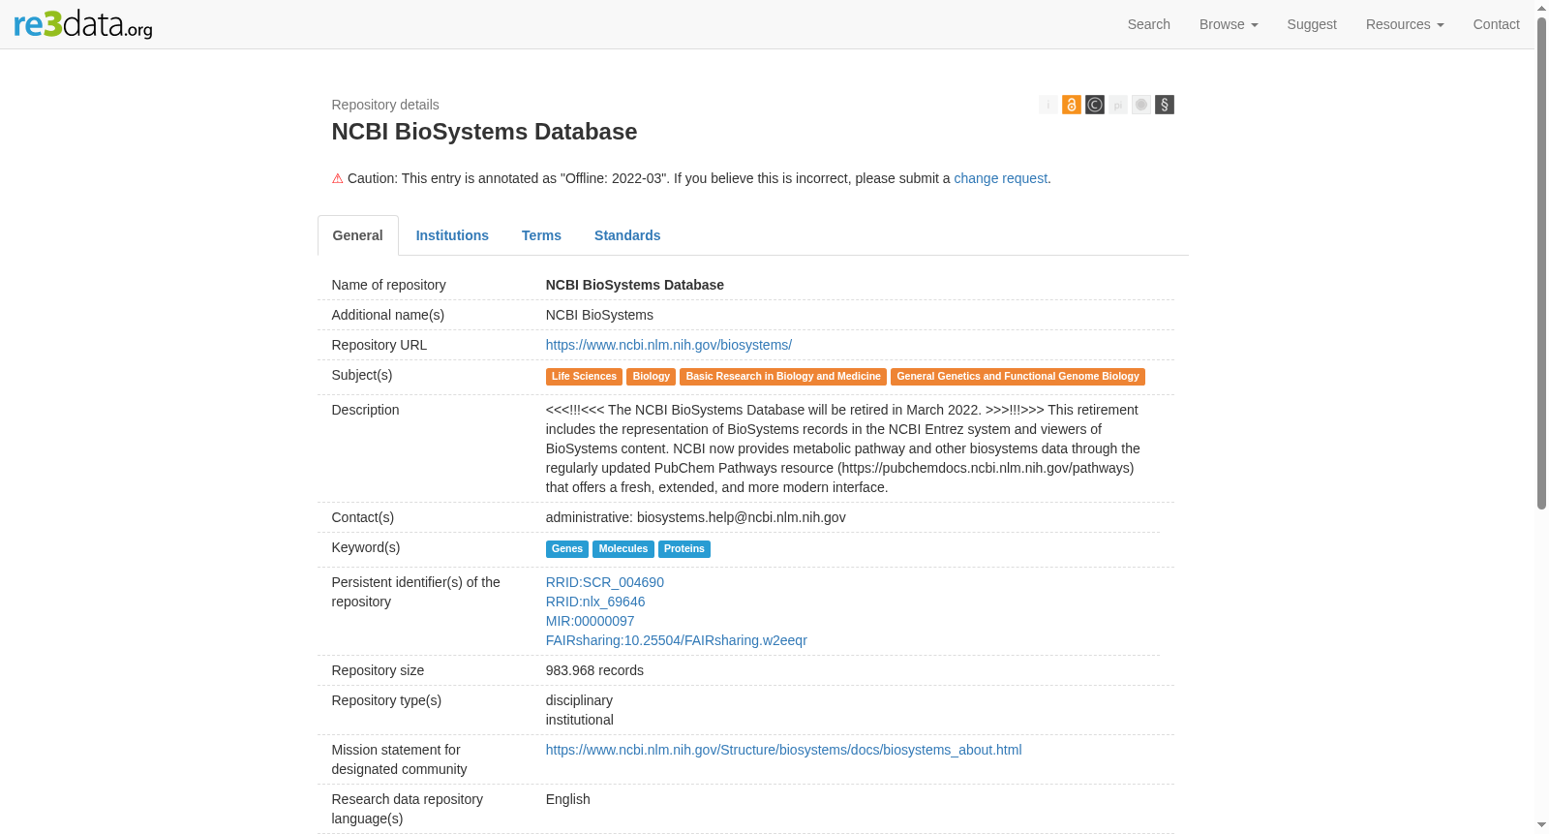
Task: Click the faded 'pi' persistent identifier badge
Action: point(1118,105)
